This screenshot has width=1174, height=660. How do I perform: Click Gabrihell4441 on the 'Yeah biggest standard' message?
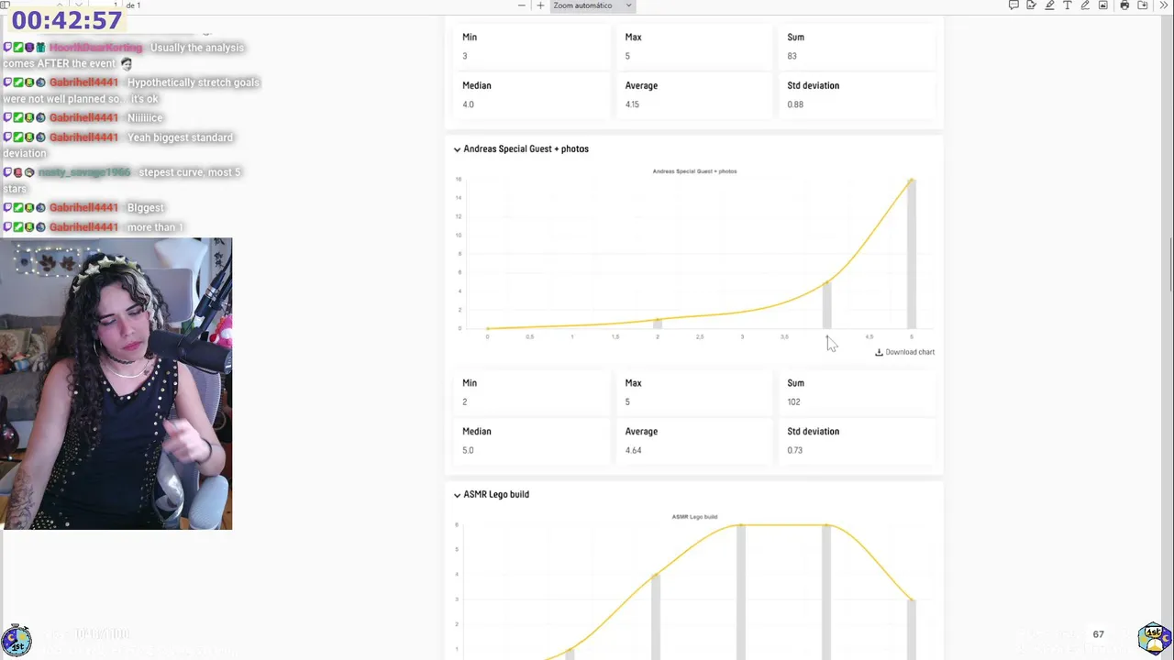click(x=83, y=137)
